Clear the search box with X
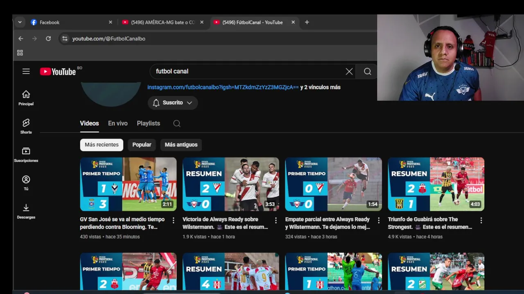This screenshot has width=524, height=294. (x=349, y=71)
